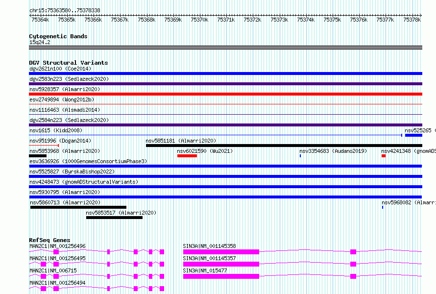
Task: Click the nsv6021590 (Wu2021) text label
Action: (205, 151)
